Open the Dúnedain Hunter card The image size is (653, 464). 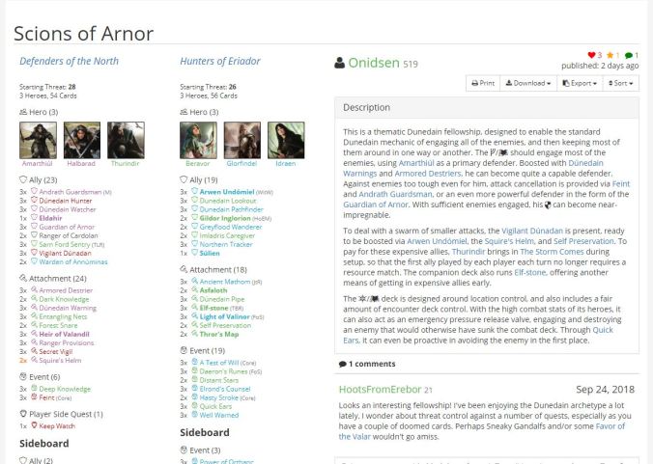(66, 201)
